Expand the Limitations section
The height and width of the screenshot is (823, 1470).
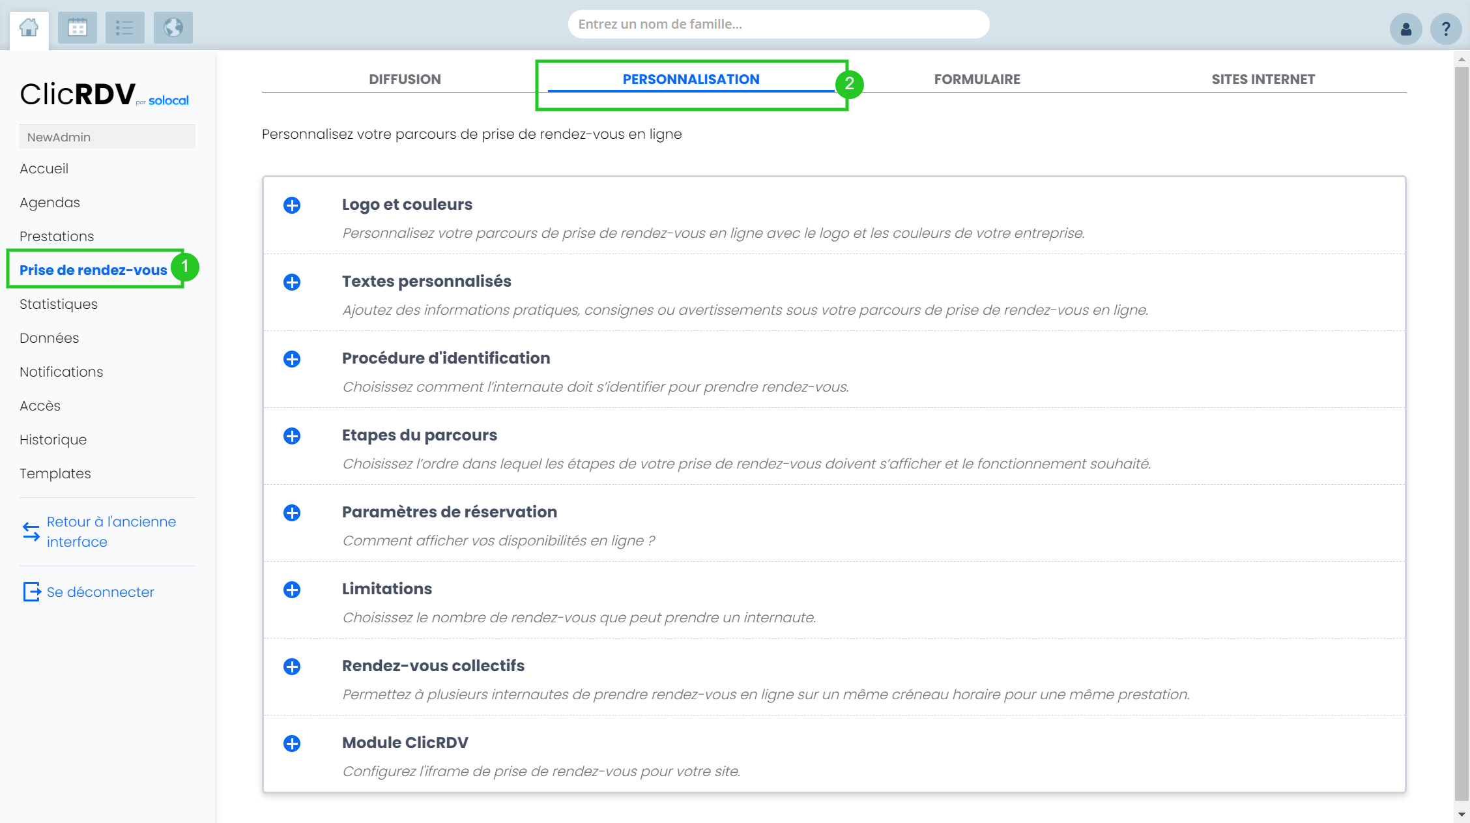[292, 590]
